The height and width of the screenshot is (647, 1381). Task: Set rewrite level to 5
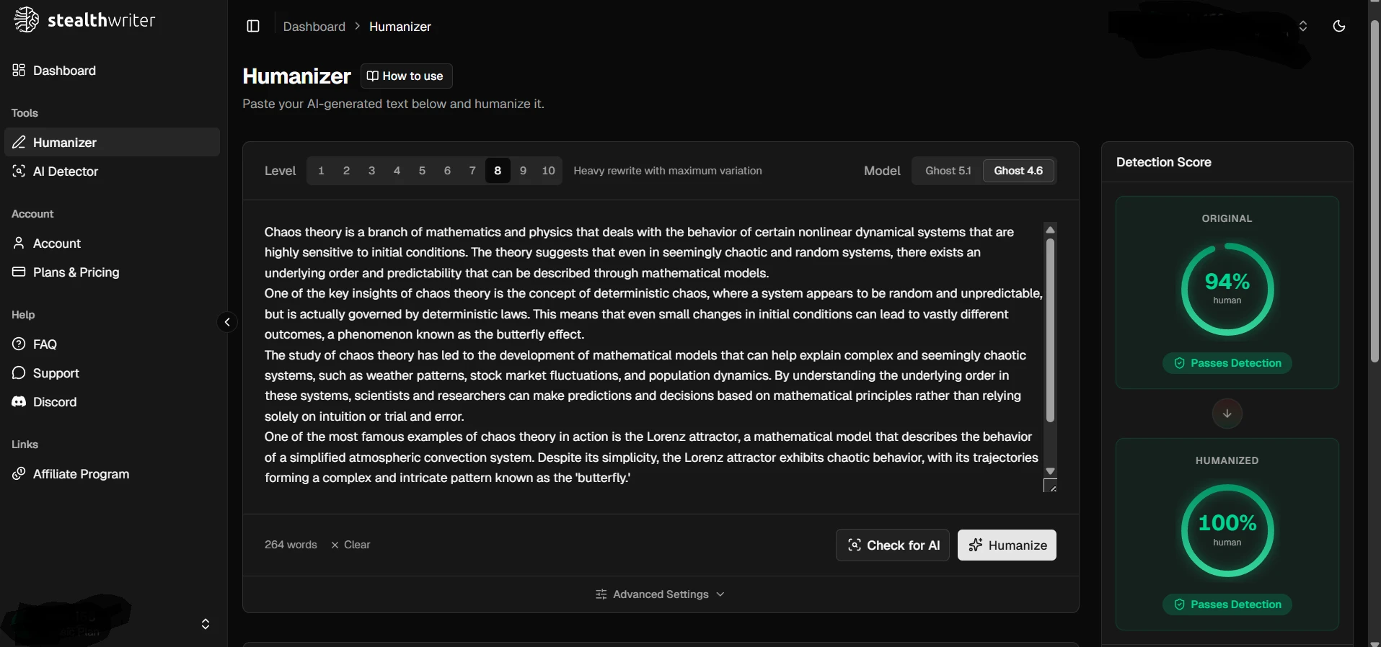pos(422,171)
